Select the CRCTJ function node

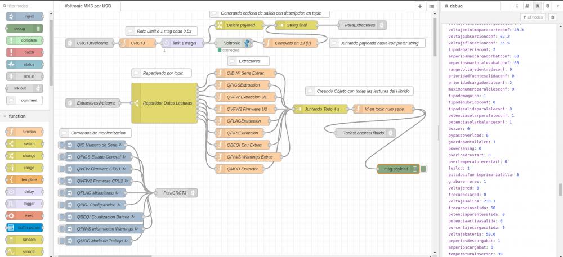138,43
